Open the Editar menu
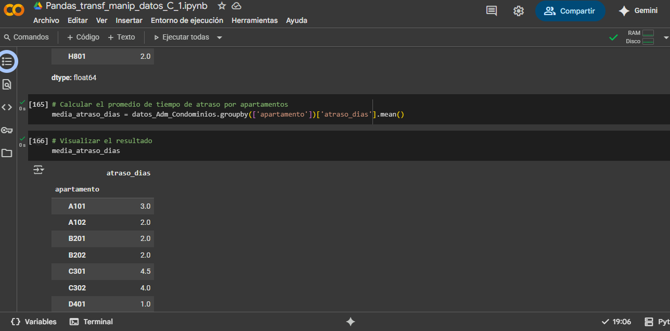Viewport: 670px width, 331px height. point(78,20)
